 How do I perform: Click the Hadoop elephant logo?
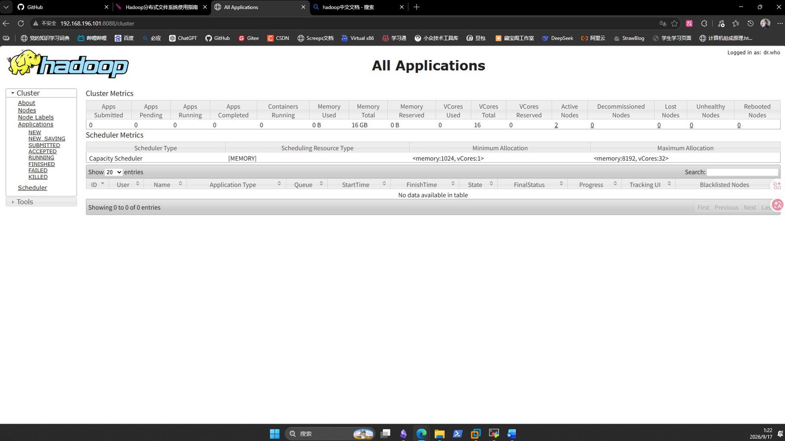pyautogui.click(x=68, y=64)
